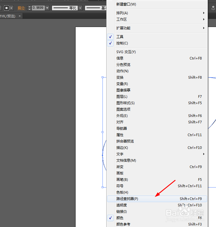
Task: Open 新建窗口(W) menu entry
Action: click(x=157, y=4)
